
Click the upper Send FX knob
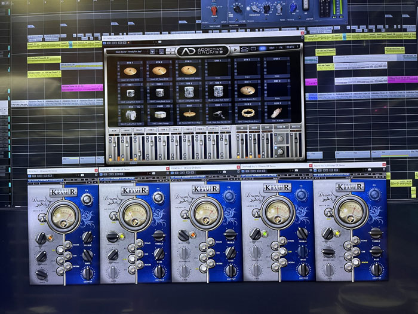tap(280, 139)
